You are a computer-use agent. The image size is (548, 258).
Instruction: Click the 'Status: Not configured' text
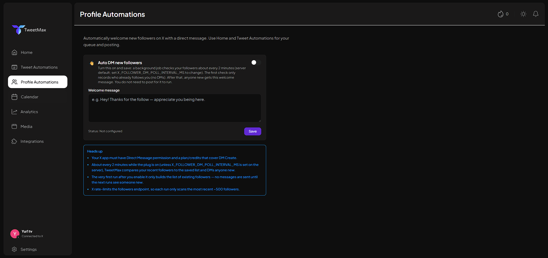pyautogui.click(x=105, y=131)
